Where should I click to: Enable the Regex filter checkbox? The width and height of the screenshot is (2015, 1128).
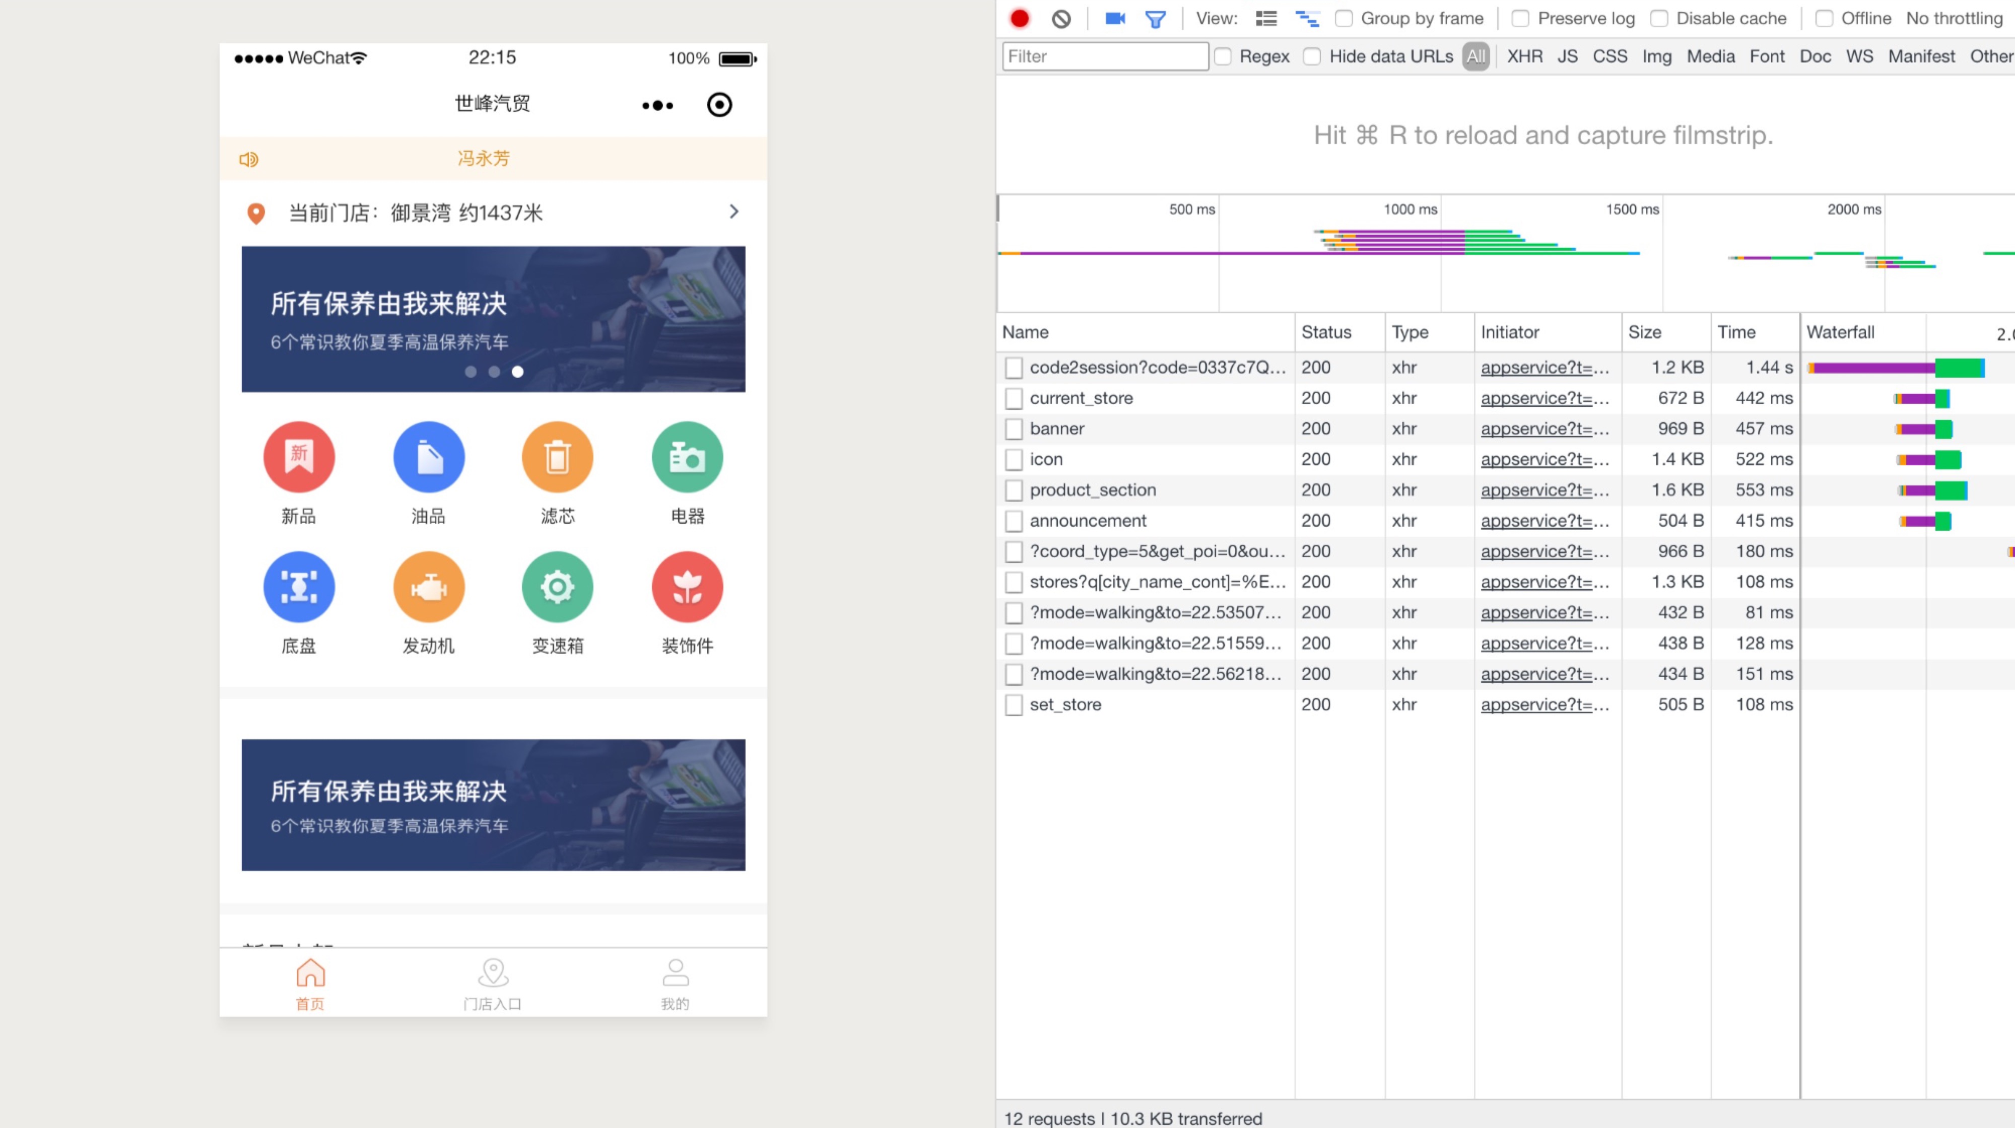click(x=1223, y=56)
